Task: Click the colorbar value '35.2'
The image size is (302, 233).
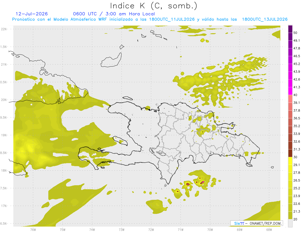Action: 297,126
